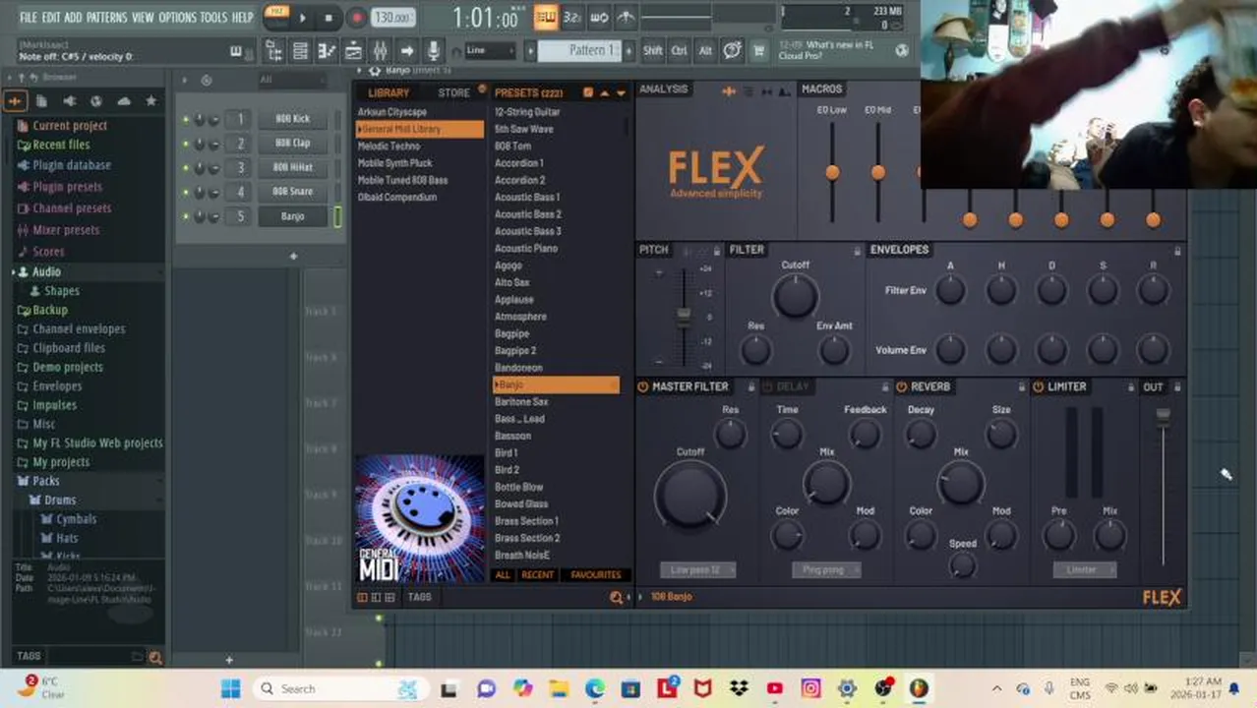
Task: Open Dropbox from the taskbar
Action: coord(739,688)
